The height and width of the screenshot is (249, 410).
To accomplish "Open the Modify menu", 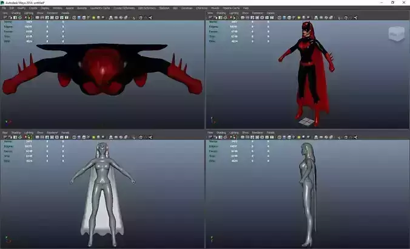I will pos(21,8).
